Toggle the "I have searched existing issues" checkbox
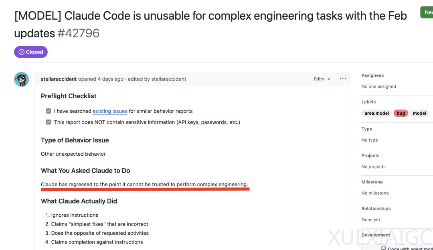The height and width of the screenshot is (250, 433). coord(49,111)
